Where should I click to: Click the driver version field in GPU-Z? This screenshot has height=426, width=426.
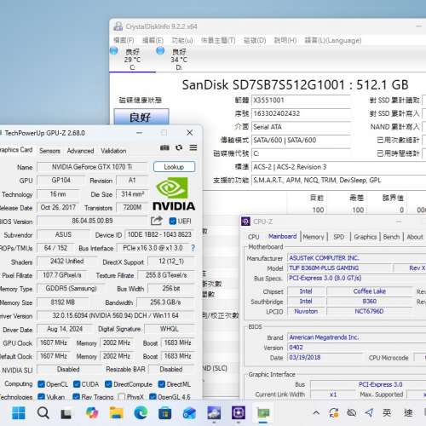coord(115,315)
